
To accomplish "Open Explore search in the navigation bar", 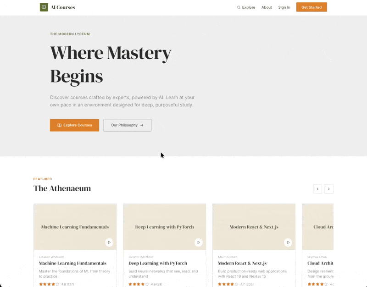I will (246, 7).
